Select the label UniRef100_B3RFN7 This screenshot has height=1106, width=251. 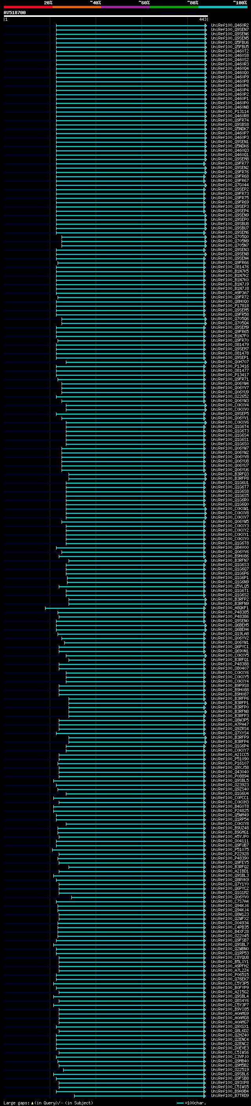(229, 560)
